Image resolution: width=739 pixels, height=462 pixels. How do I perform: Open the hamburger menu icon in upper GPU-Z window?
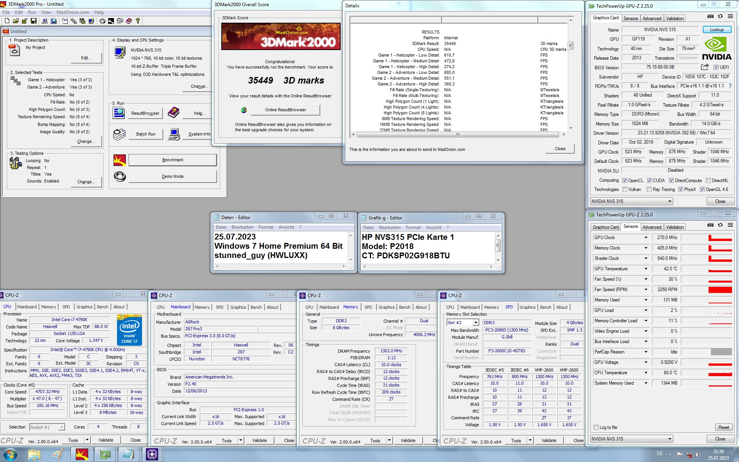click(x=730, y=17)
